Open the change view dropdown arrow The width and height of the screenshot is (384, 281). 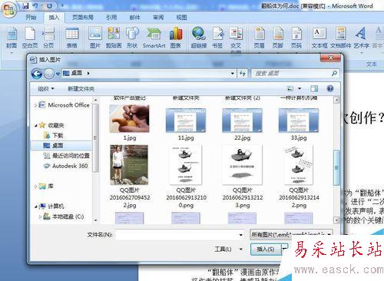pos(300,88)
